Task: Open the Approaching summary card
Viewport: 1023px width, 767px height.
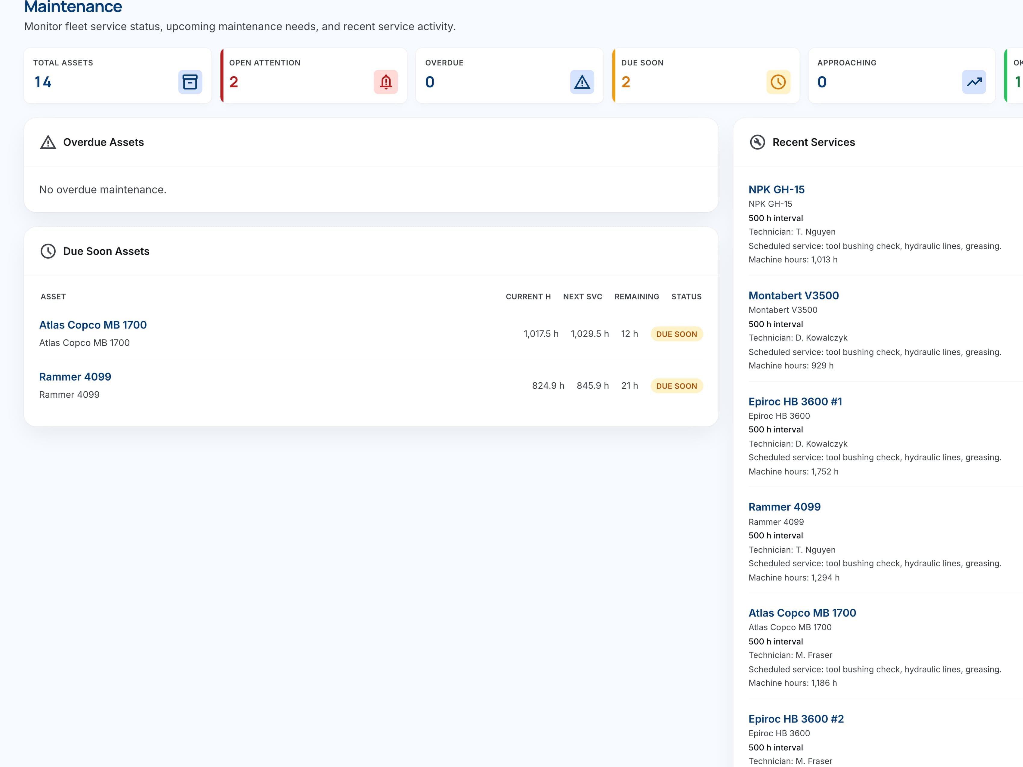Action: click(x=902, y=75)
